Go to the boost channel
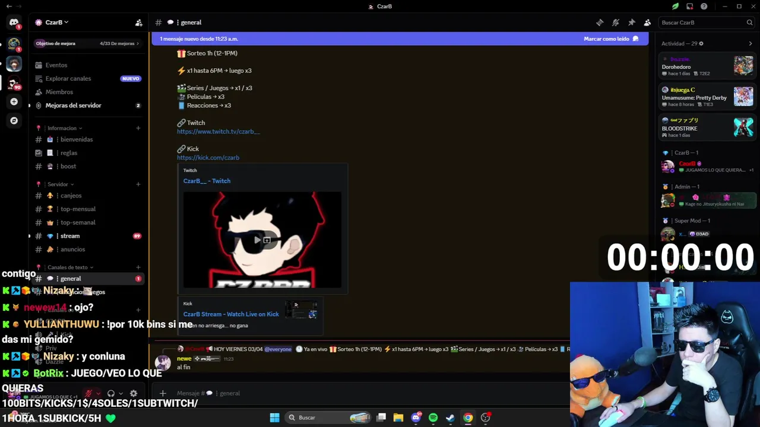760x427 pixels. point(88,166)
